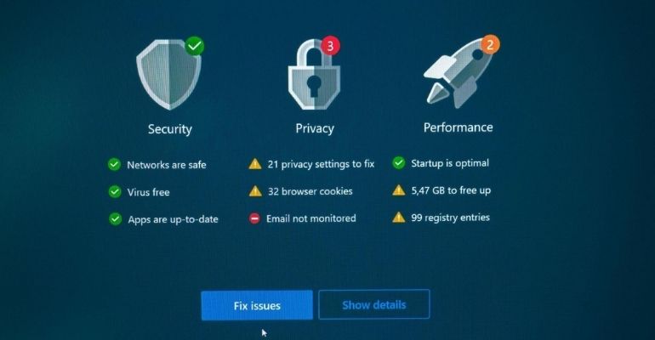
Task: Click the Security shield icon
Action: [168, 74]
